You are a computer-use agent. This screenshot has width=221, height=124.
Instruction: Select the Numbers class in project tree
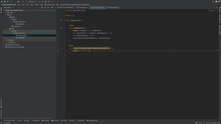tap(20, 24)
